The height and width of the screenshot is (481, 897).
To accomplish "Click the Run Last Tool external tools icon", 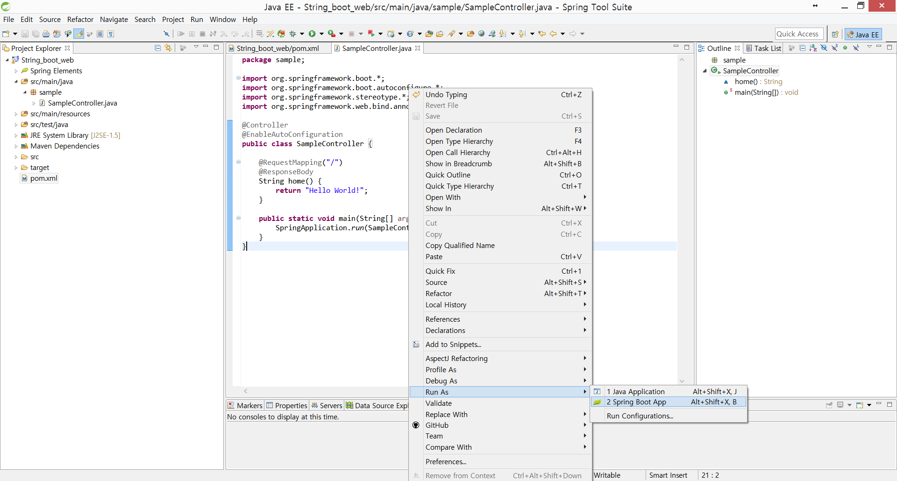I will coord(332,34).
